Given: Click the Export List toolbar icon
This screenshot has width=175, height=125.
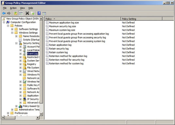Looking at the screenshot, I should pos(32,13).
